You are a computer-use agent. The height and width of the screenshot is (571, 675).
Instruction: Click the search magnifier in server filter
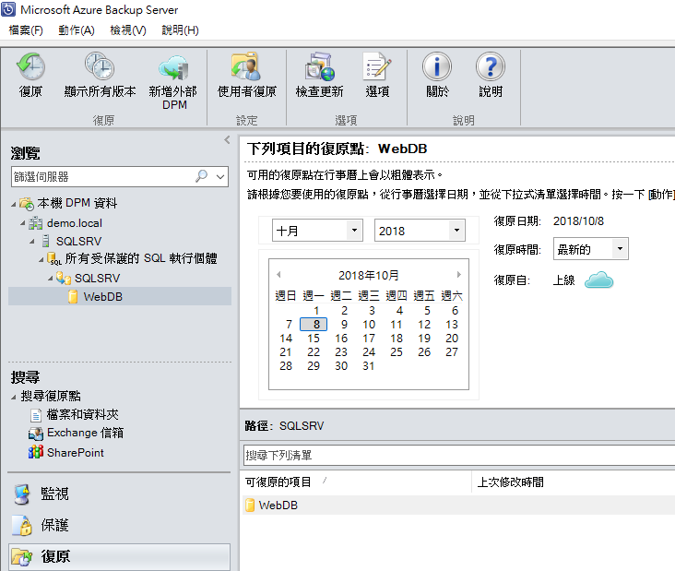tap(201, 176)
